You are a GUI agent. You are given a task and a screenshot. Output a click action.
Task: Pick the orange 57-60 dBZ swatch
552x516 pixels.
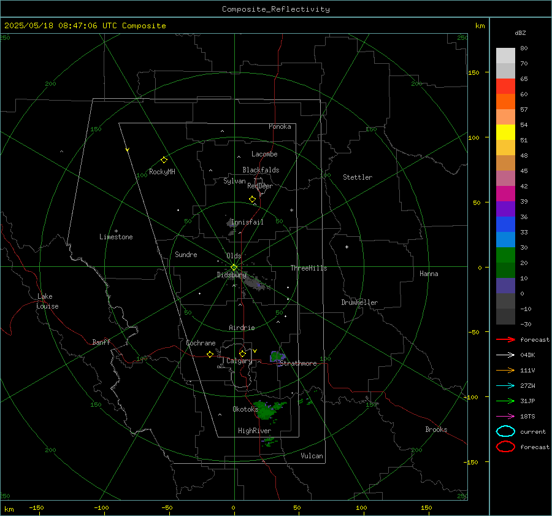(x=505, y=102)
